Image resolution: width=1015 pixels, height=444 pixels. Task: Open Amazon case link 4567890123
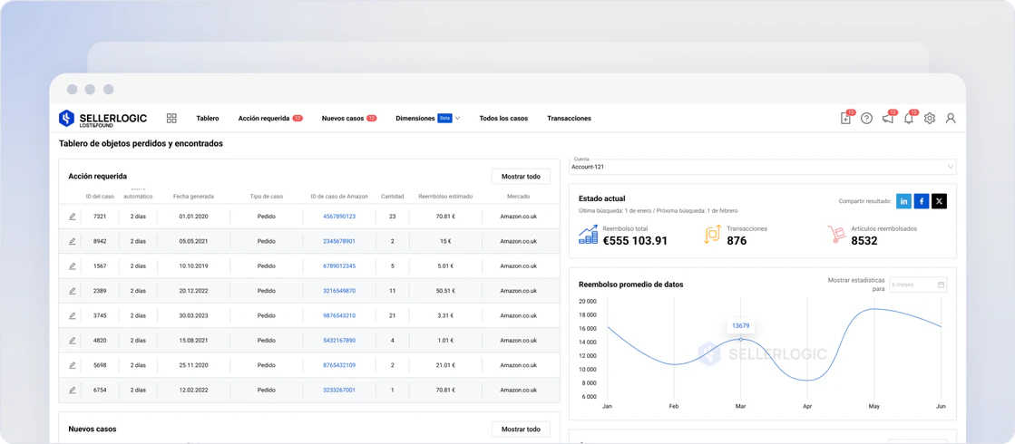(339, 217)
